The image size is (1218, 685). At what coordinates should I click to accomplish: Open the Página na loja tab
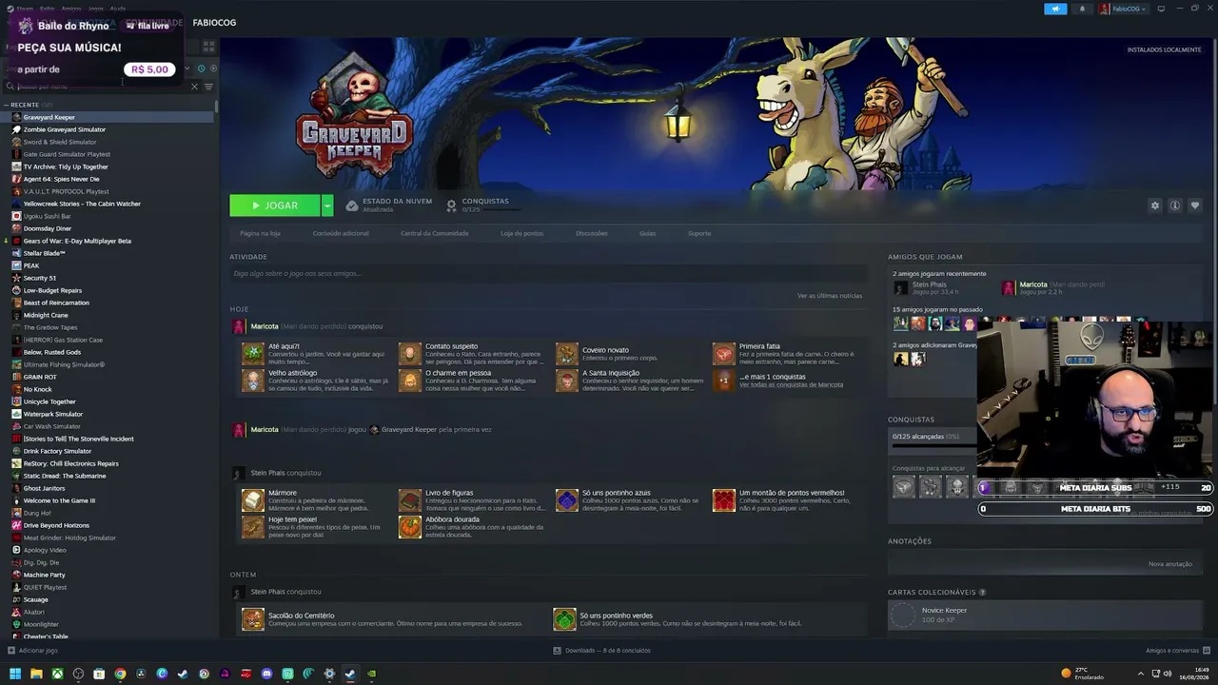coord(260,233)
